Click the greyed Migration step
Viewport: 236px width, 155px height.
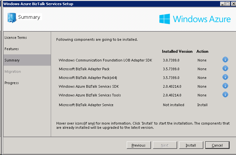pyautogui.click(x=13, y=72)
